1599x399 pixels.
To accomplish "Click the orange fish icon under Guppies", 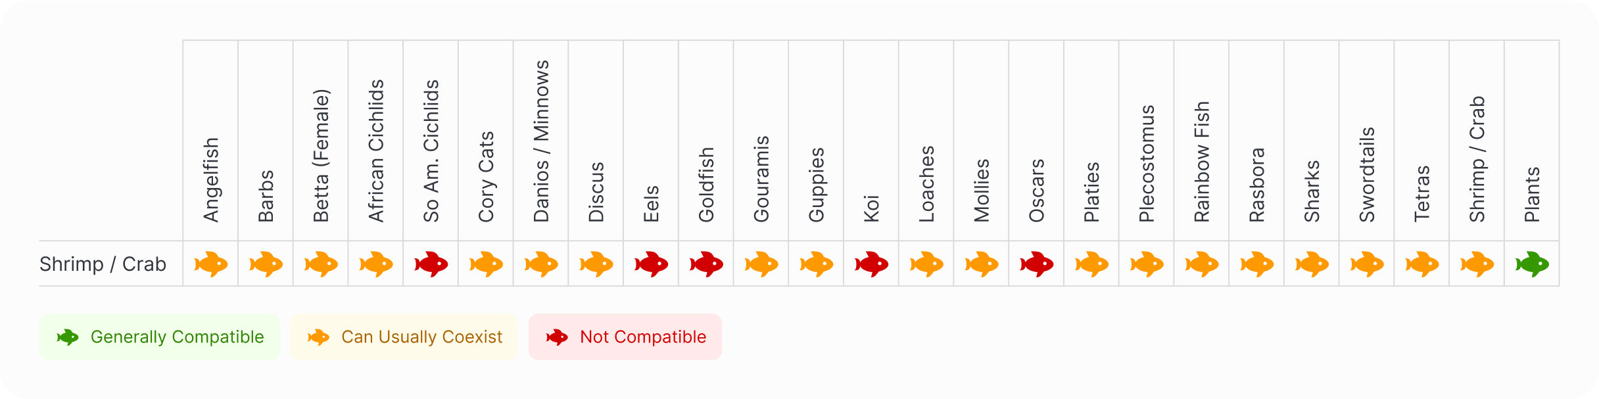I will click(816, 264).
